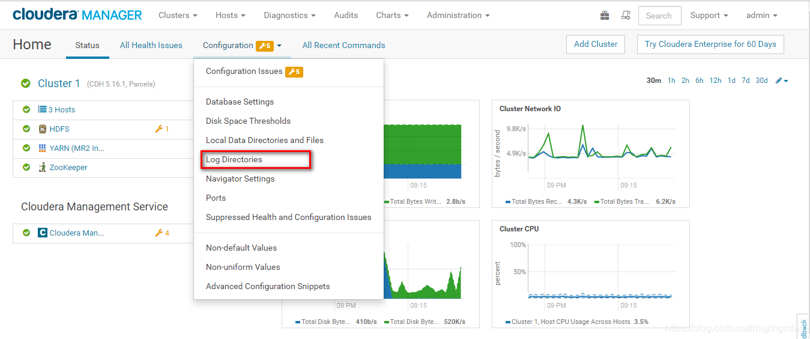Viewport: 810px width, 339px height.
Task: Click the 3 Hosts list icon
Action: pos(43,109)
